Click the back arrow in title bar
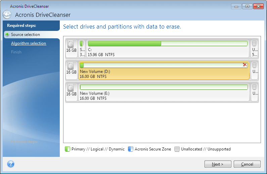 (x=7, y=14)
